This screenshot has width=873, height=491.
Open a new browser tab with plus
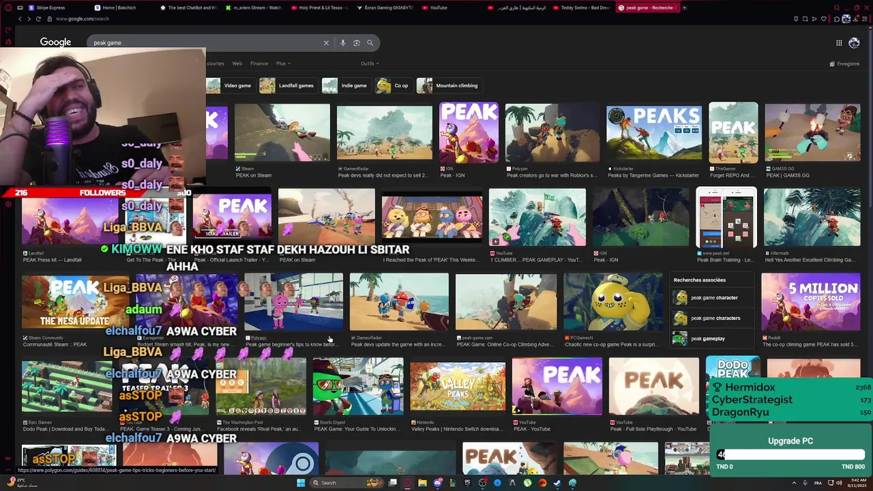click(684, 8)
